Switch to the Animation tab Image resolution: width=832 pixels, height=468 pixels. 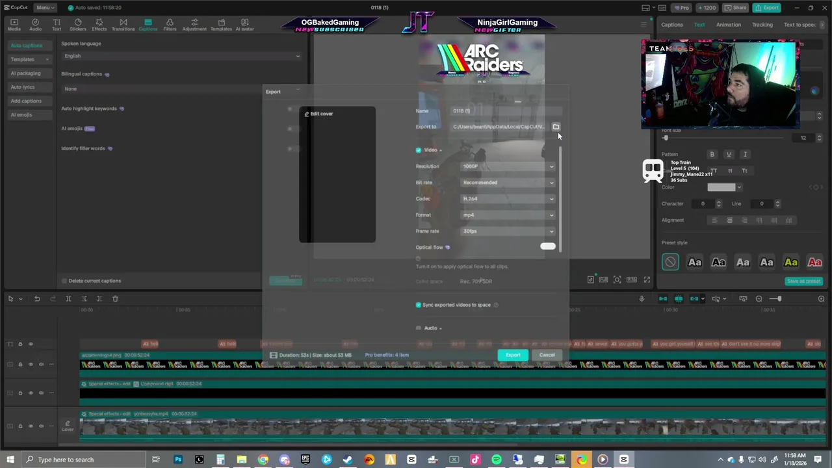729,25
